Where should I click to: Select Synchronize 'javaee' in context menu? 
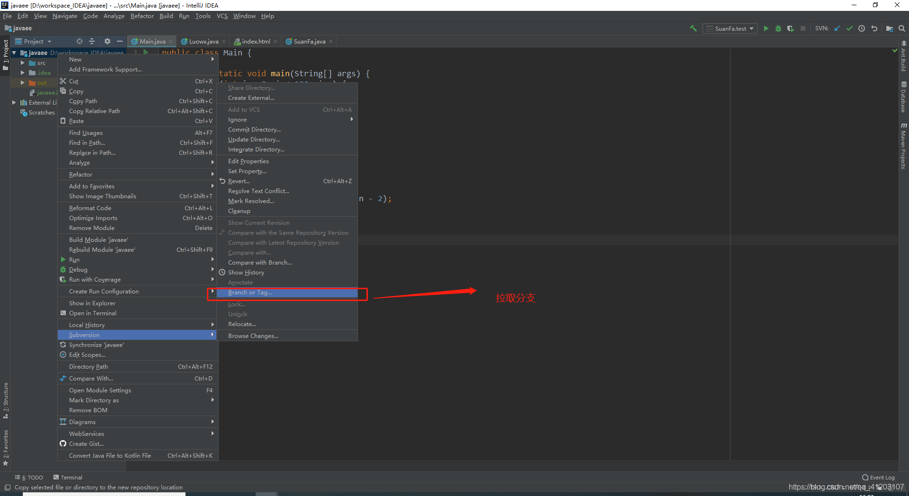coord(137,345)
